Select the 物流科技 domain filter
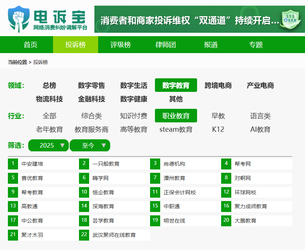This screenshot has height=250, width=305. point(49,99)
